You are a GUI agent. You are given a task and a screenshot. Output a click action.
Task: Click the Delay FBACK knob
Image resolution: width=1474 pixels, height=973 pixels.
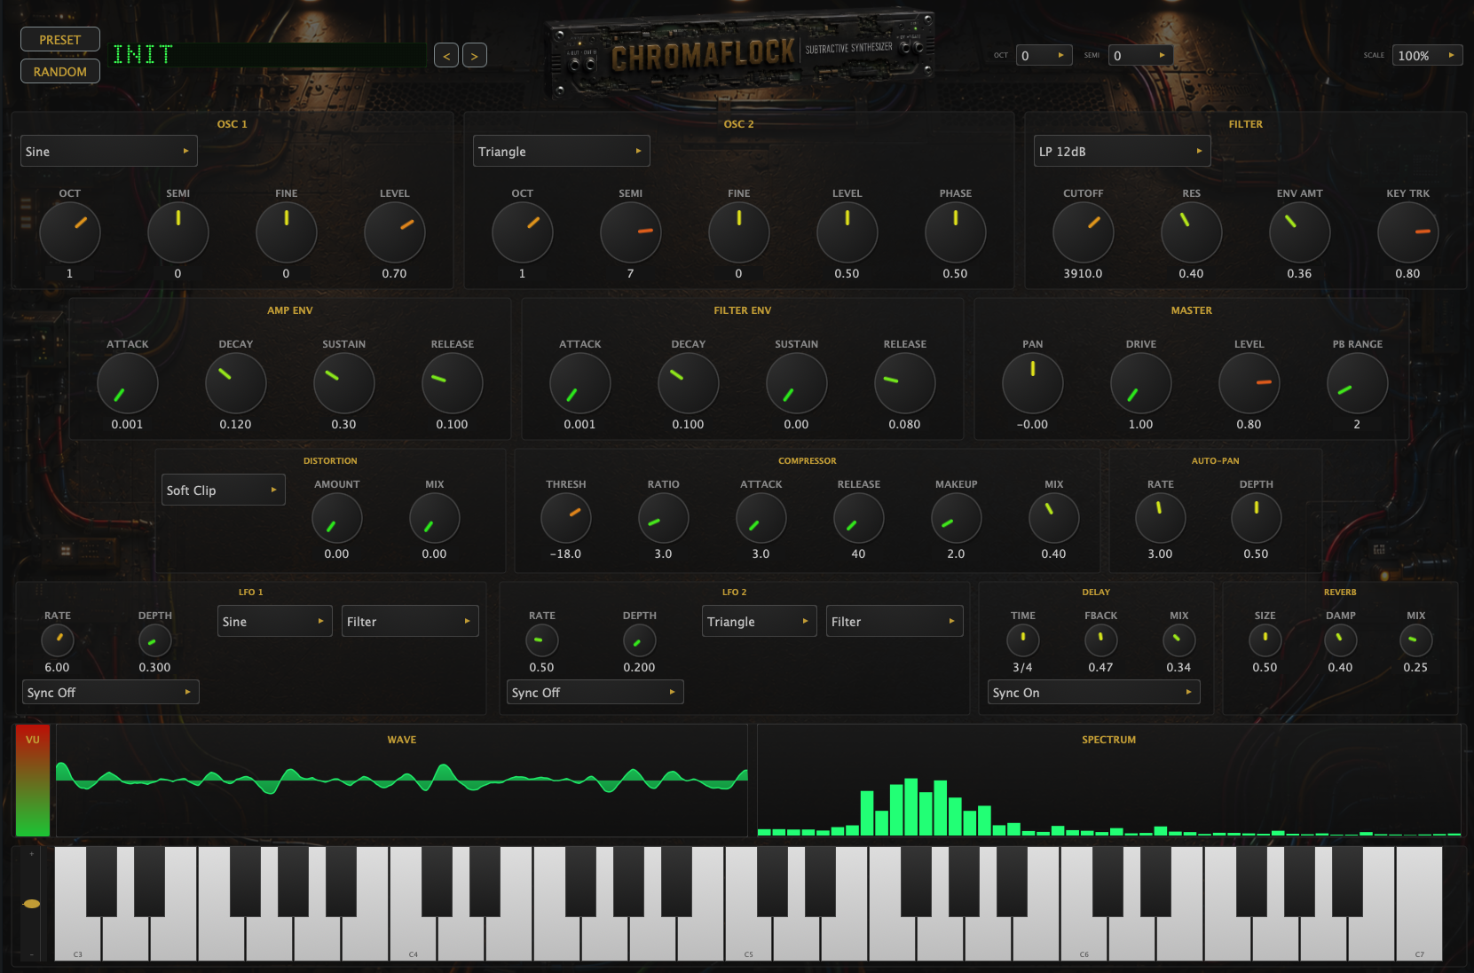tap(1101, 640)
